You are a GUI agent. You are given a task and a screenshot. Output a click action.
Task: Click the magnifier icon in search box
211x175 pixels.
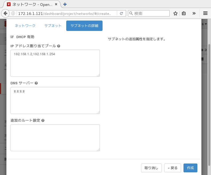pyautogui.click(x=131, y=13)
